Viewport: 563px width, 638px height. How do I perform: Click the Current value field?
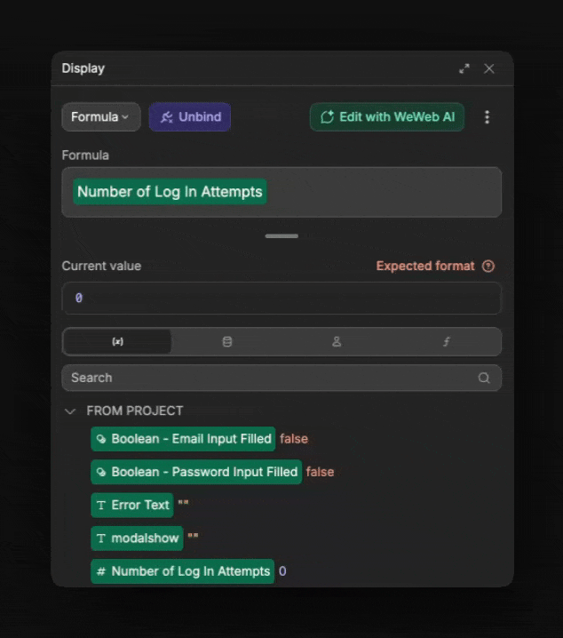click(x=281, y=299)
